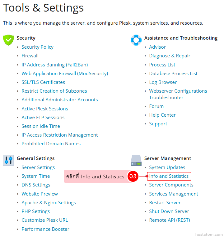Click the Server Management server icon

[136, 160]
